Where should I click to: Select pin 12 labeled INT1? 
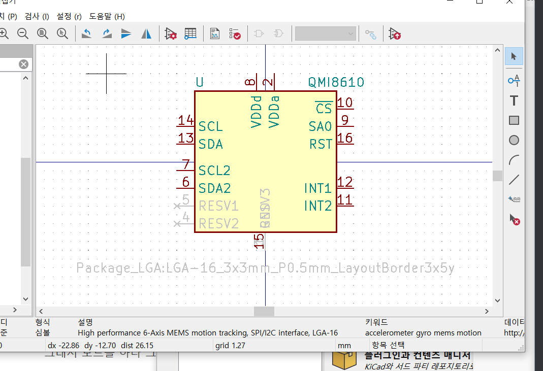(345, 188)
